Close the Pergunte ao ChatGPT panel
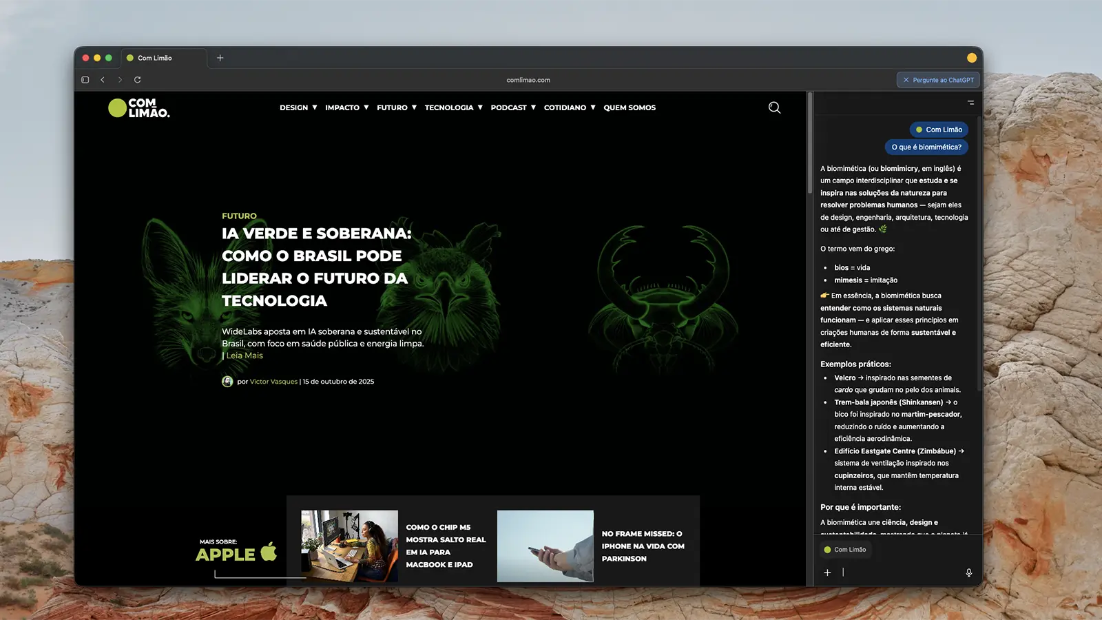 906,80
